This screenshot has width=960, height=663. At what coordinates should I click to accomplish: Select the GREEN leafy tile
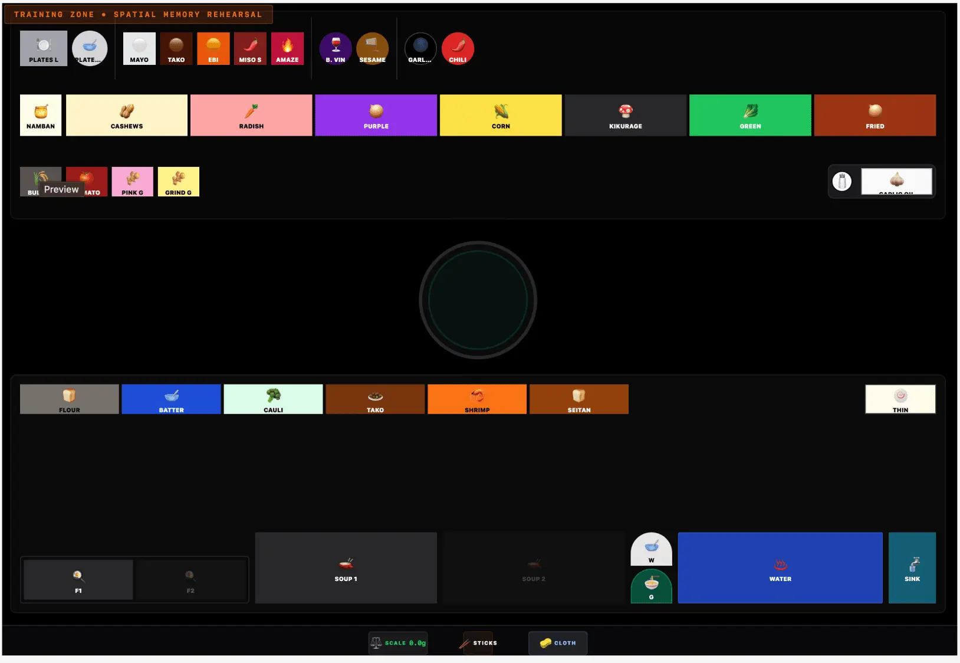(750, 115)
